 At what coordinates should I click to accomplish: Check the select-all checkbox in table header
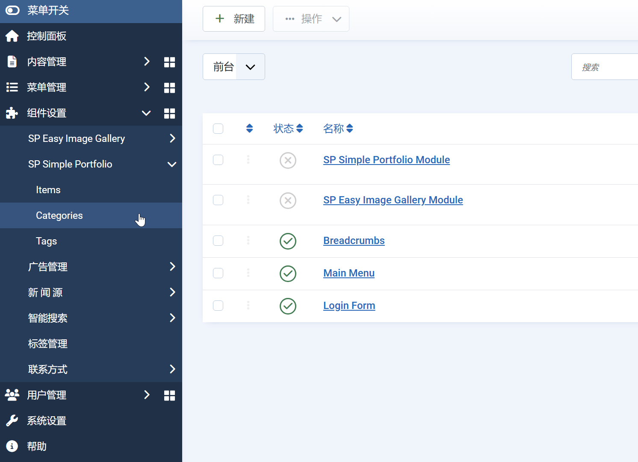point(218,129)
